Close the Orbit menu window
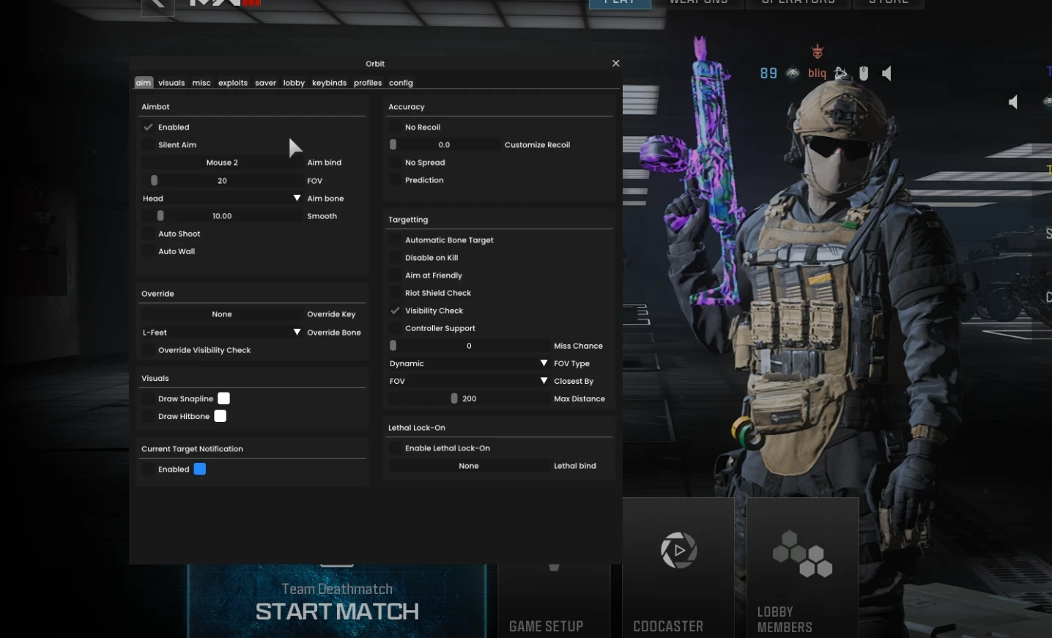This screenshot has width=1052, height=638. tap(616, 63)
